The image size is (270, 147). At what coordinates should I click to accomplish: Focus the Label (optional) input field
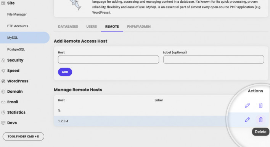click(x=214, y=60)
